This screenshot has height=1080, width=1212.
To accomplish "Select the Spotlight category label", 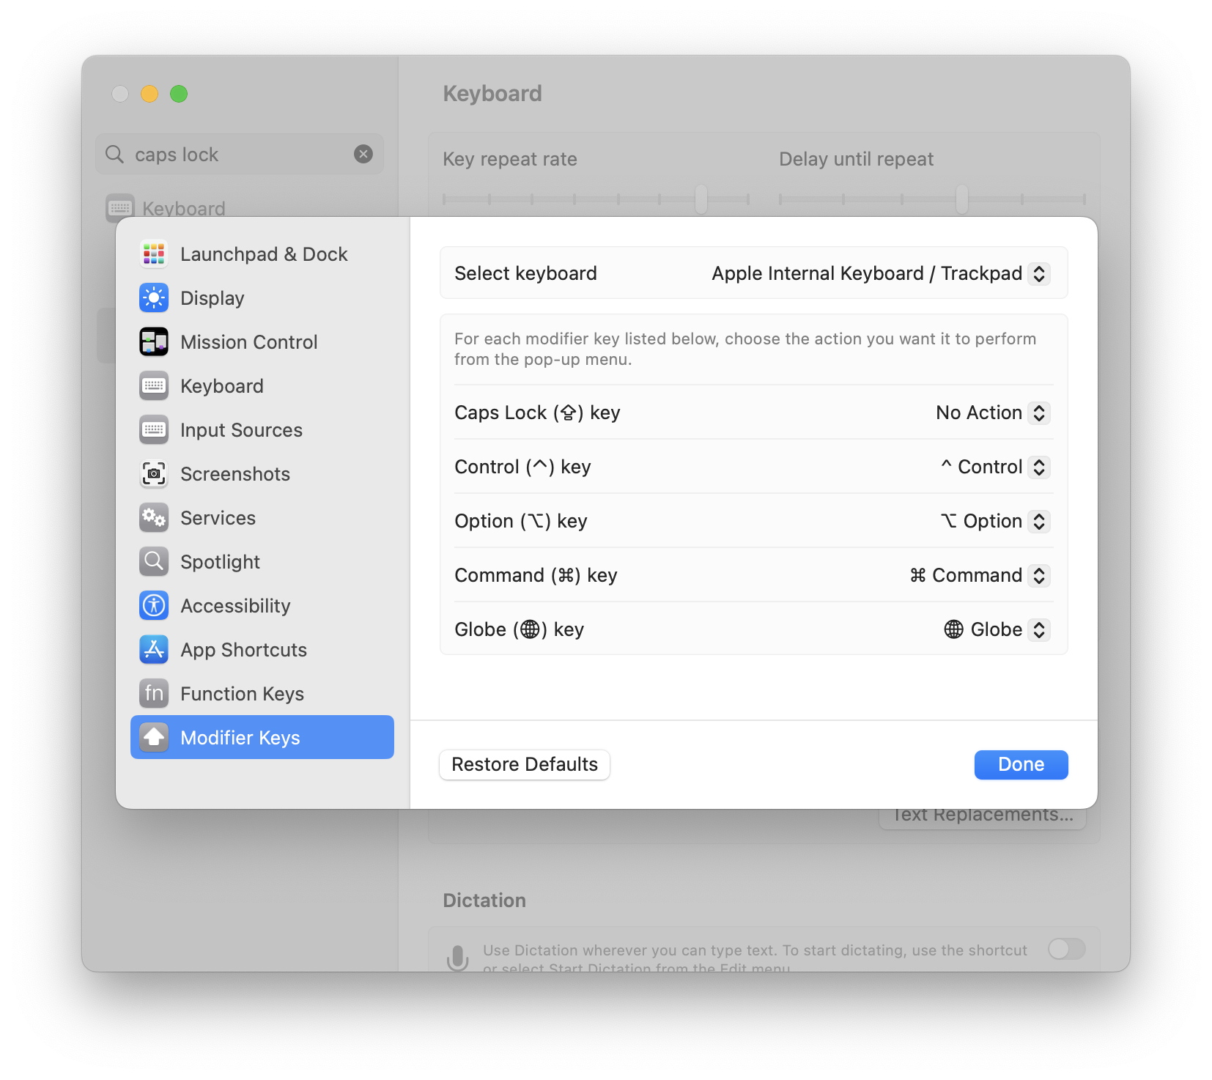I will pyautogui.click(x=220, y=562).
